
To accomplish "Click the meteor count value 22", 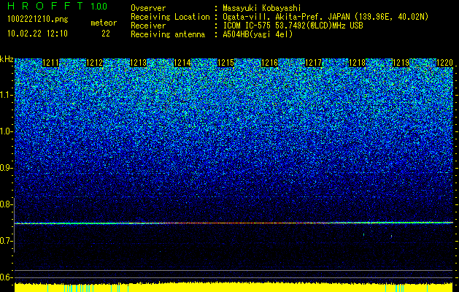I will (106, 34).
